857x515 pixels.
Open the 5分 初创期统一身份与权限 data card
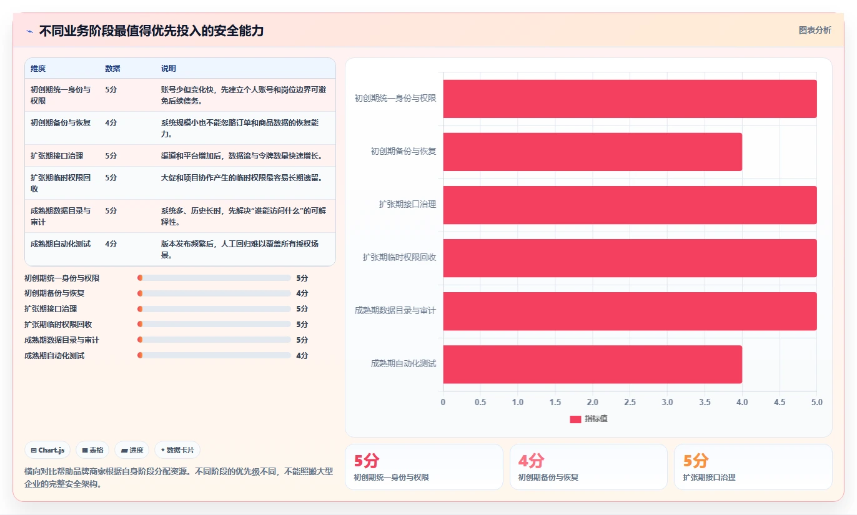pyautogui.click(x=424, y=467)
